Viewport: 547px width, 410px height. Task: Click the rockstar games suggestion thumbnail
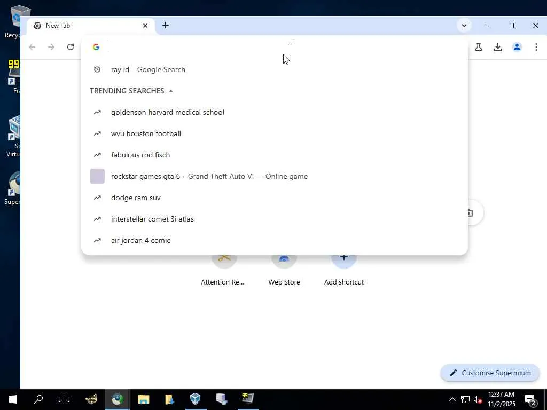pyautogui.click(x=97, y=176)
